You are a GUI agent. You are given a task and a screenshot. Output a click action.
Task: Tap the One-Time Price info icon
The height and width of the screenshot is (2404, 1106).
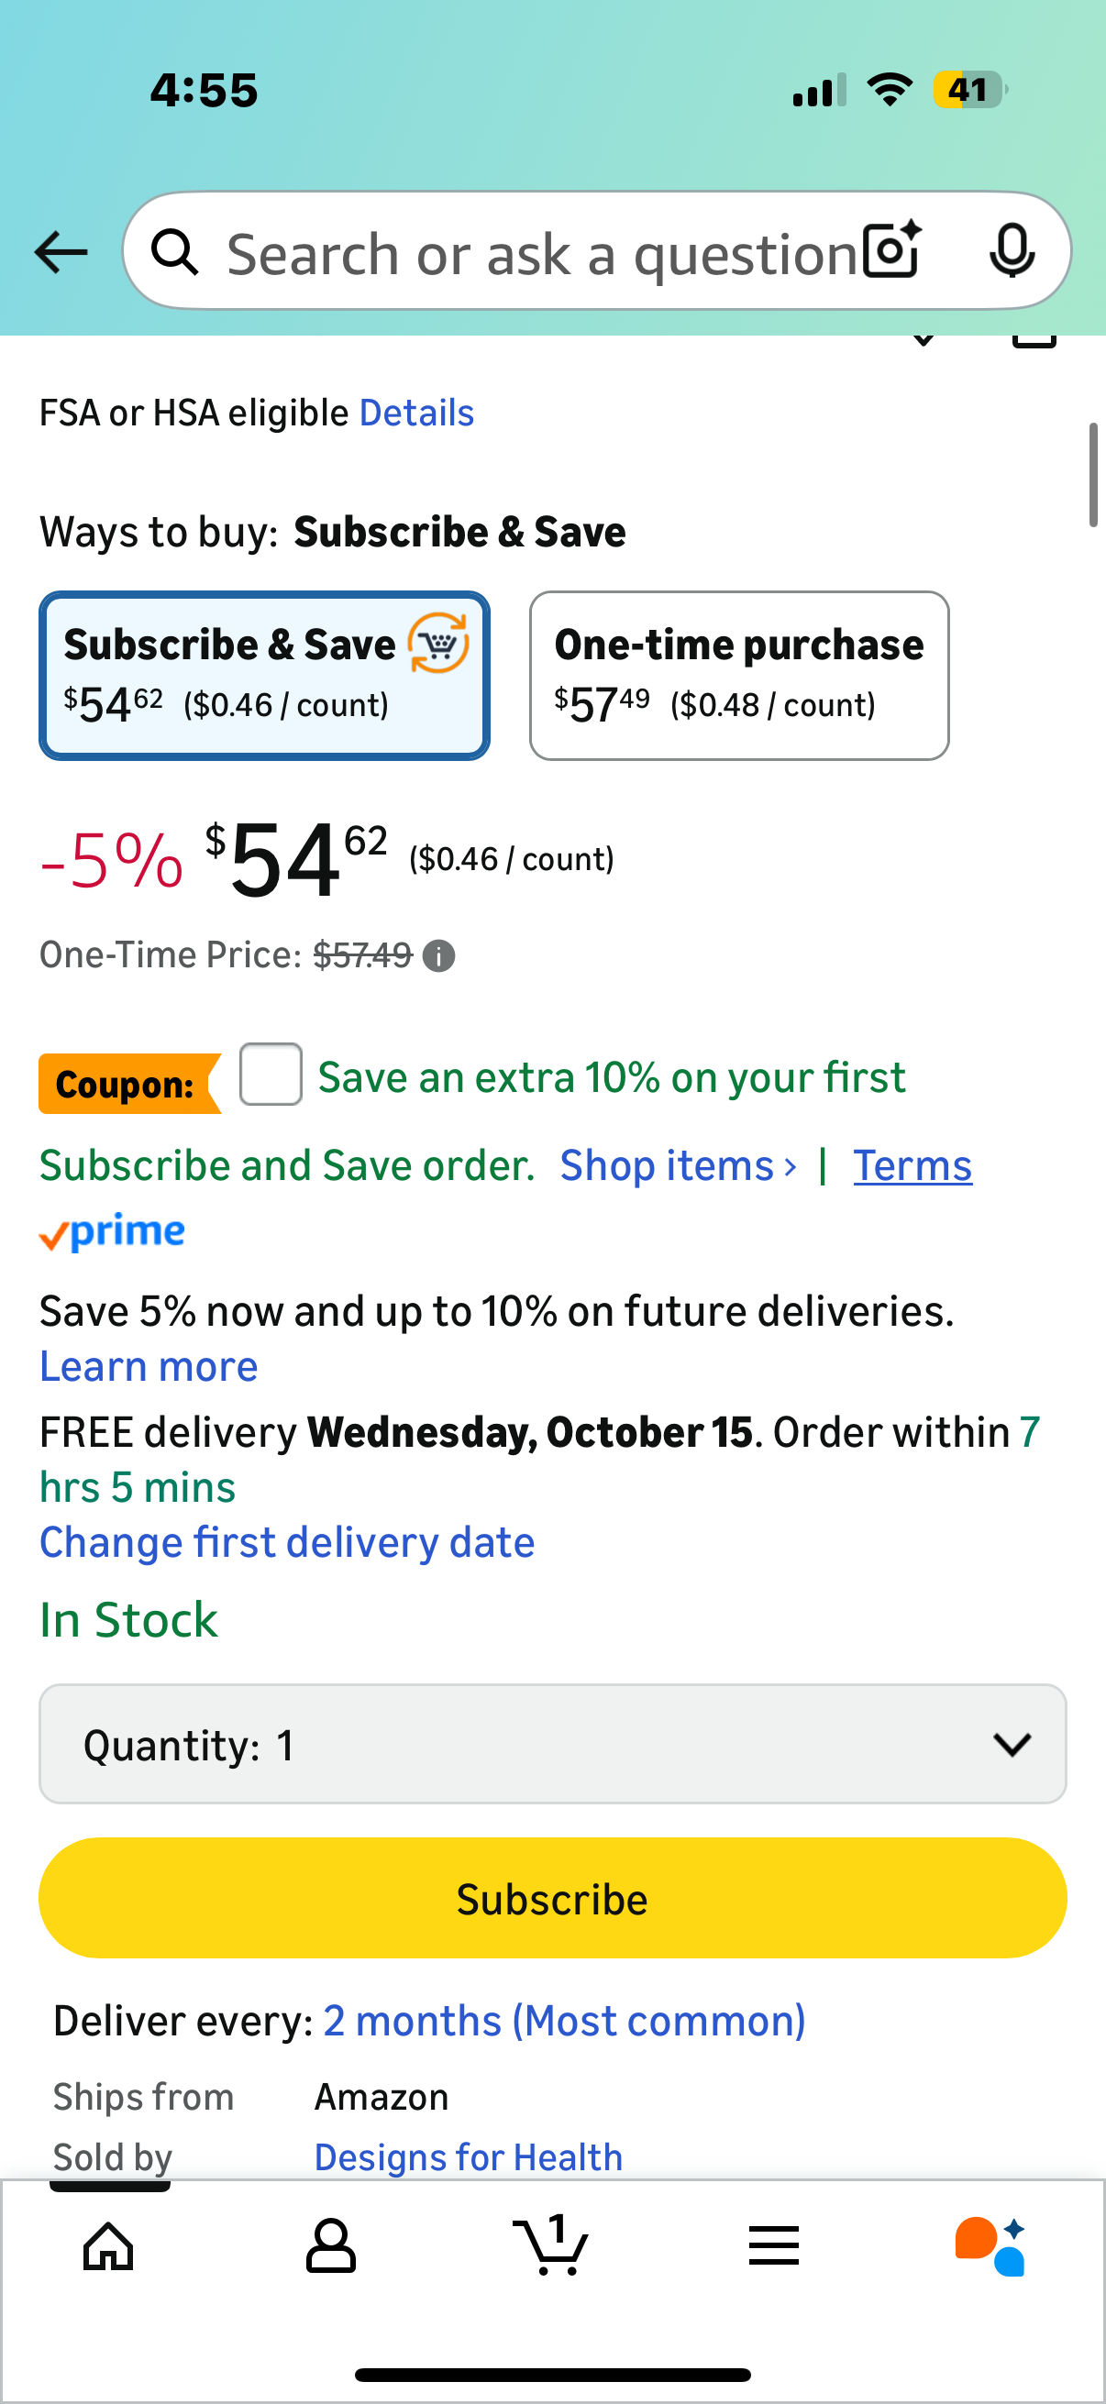click(438, 956)
